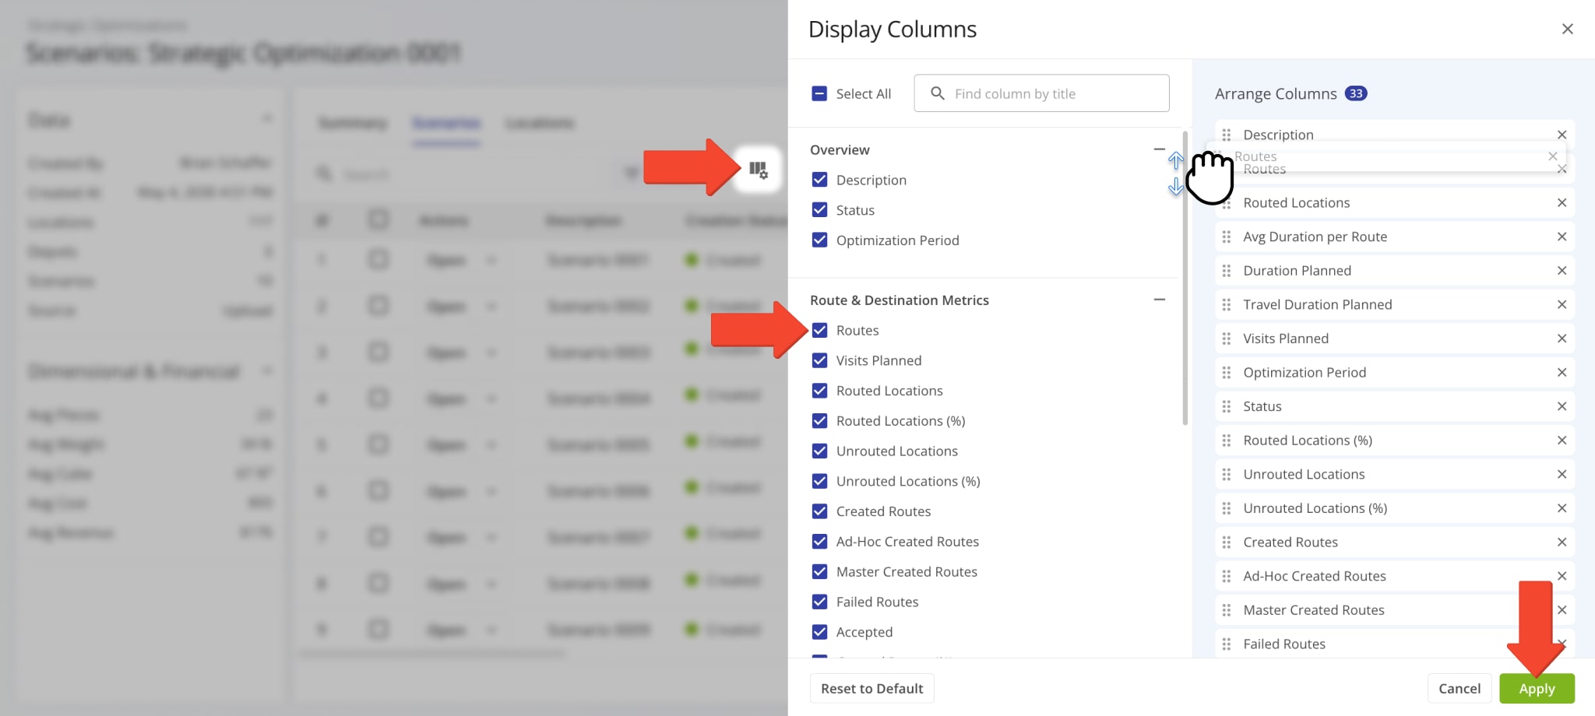The width and height of the screenshot is (1595, 716).
Task: Open the display columns settings icon
Action: (758, 169)
